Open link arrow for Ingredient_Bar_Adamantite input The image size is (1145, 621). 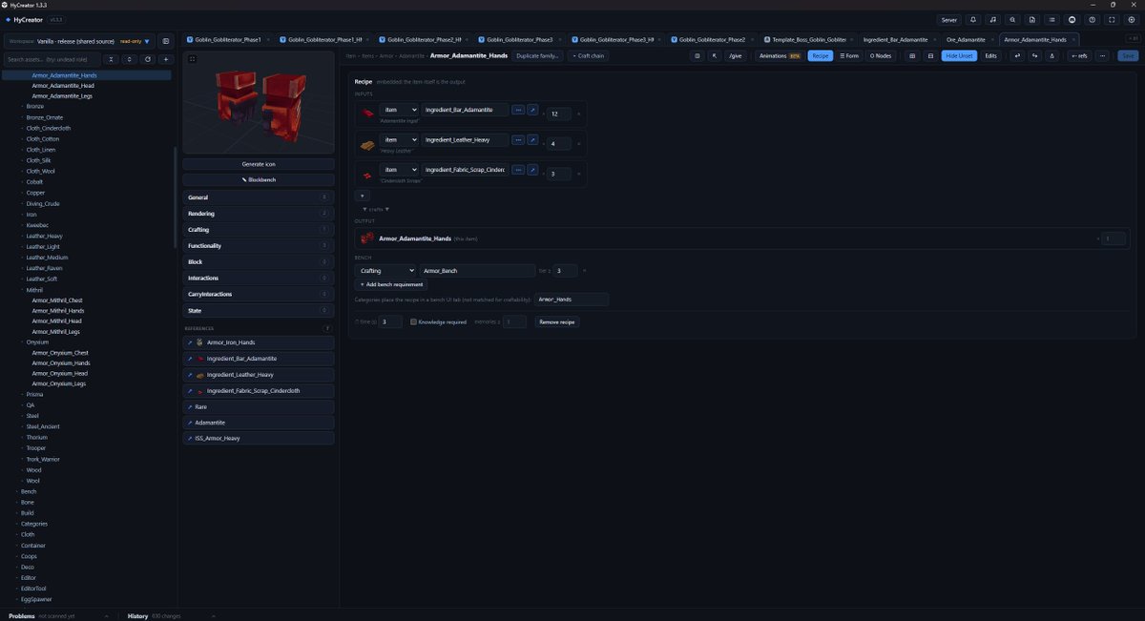pos(532,110)
